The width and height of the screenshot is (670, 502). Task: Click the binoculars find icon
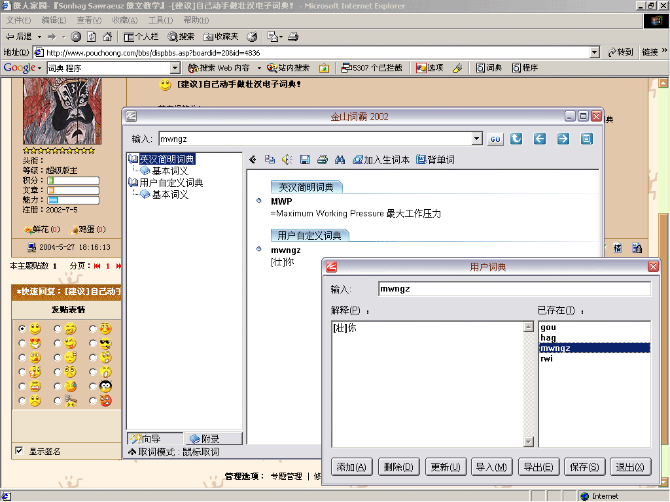pos(340,159)
